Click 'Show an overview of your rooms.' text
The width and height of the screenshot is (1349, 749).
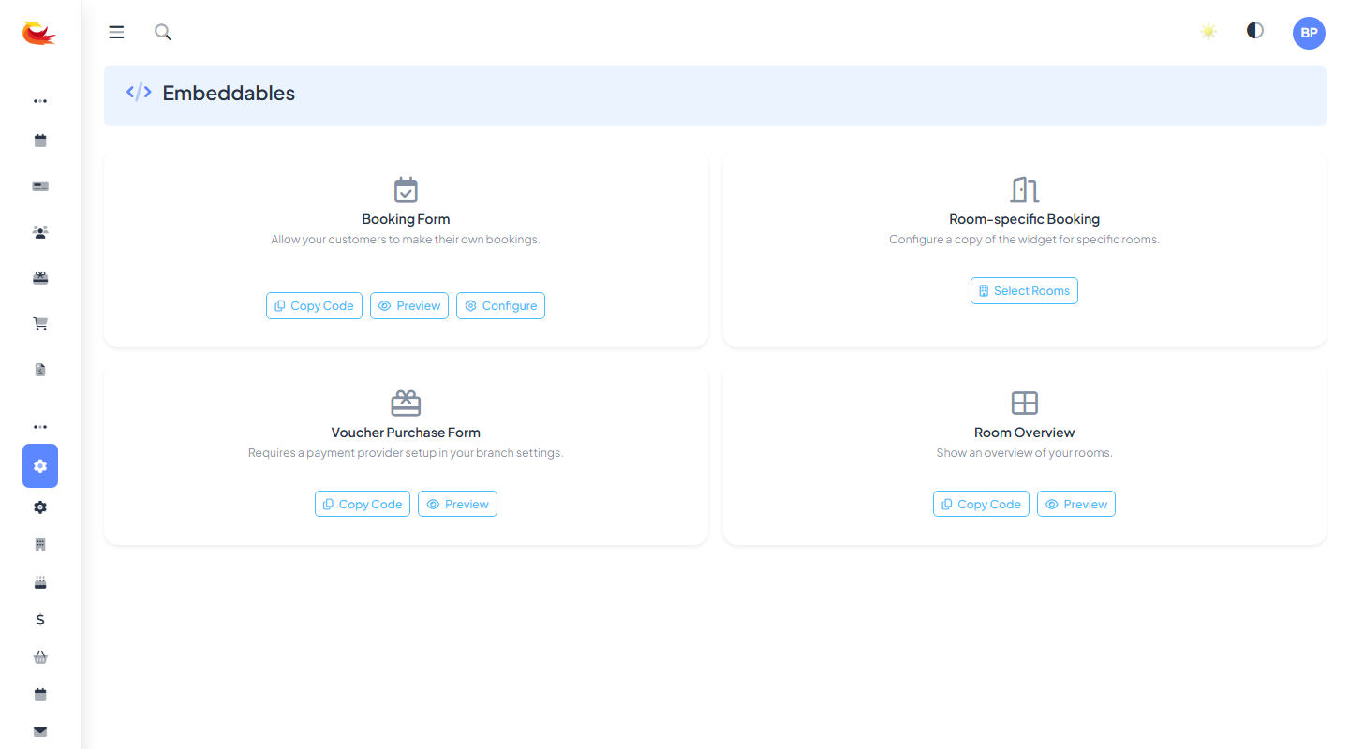pyautogui.click(x=1024, y=453)
